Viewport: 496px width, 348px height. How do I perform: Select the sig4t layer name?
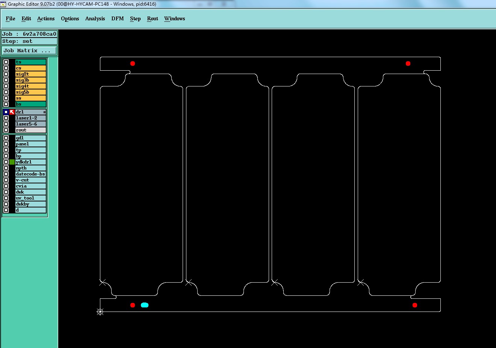coord(31,86)
